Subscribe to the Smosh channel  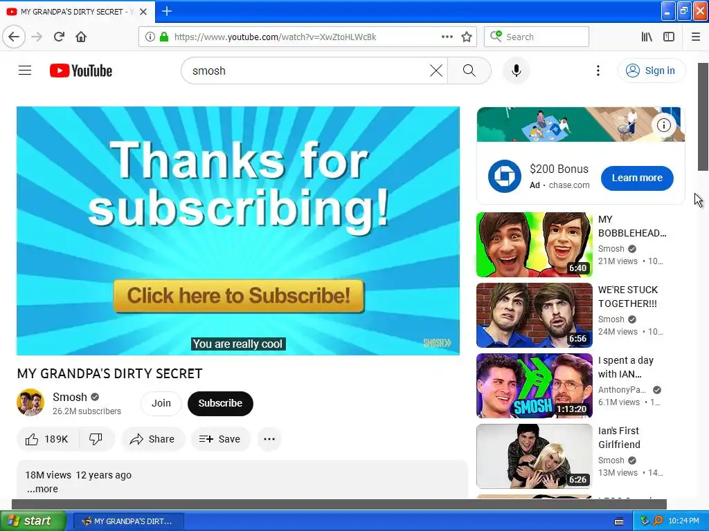[x=220, y=403]
